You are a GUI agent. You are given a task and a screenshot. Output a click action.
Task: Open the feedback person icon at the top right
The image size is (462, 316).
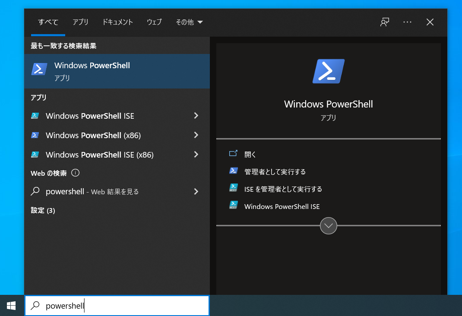[385, 22]
